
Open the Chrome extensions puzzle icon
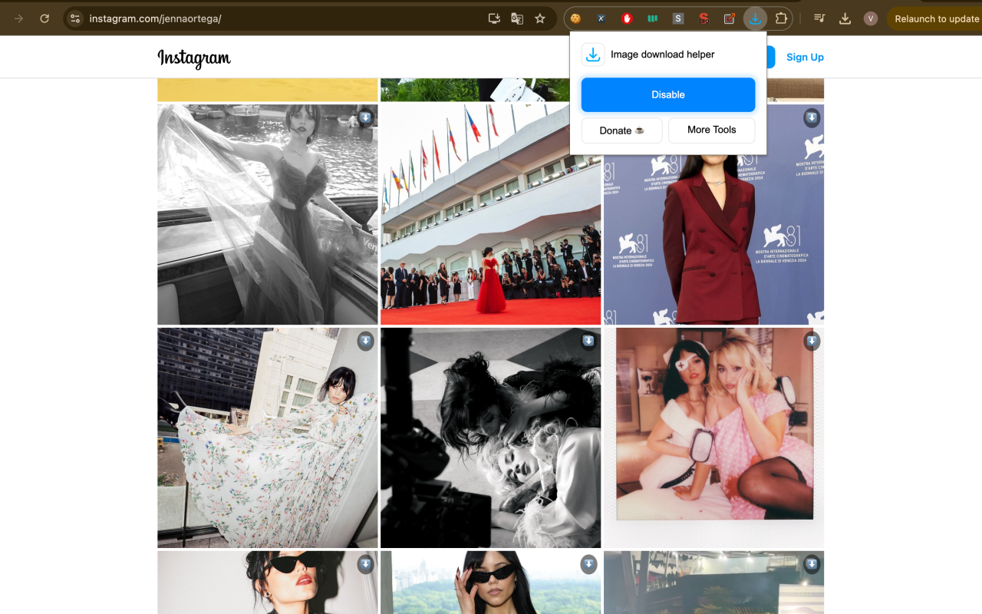tap(782, 18)
